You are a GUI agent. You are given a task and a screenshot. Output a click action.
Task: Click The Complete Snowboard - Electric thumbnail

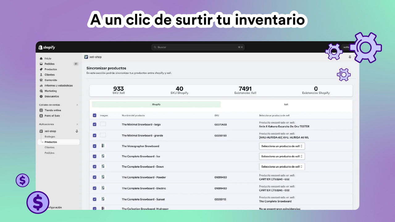(x=103, y=188)
